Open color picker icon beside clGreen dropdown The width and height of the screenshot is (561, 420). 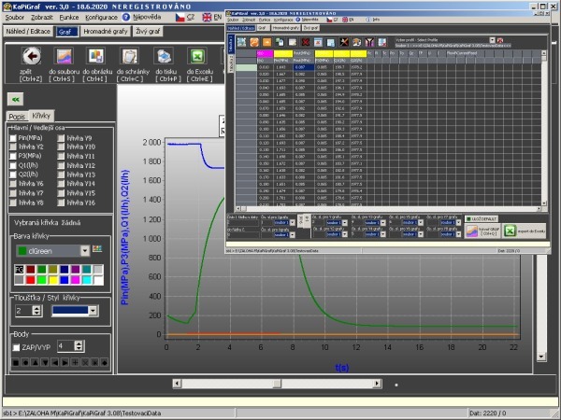click(95, 248)
